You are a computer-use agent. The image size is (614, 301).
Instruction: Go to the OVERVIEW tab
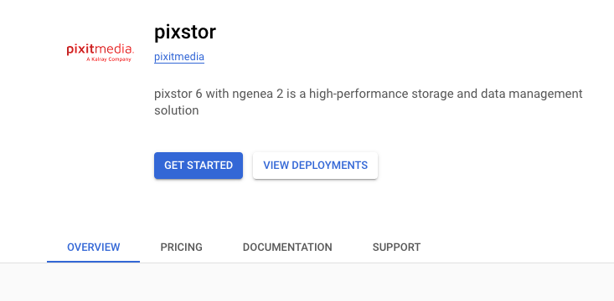point(93,247)
